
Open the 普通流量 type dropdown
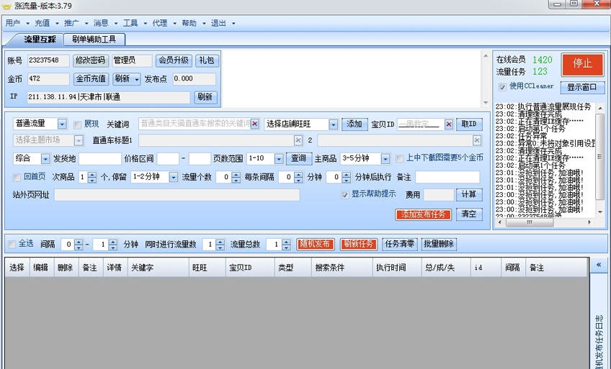click(62, 124)
